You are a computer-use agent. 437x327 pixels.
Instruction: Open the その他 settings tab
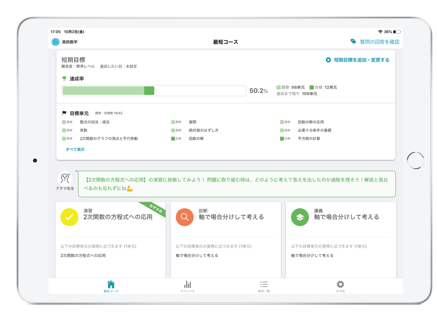point(340,287)
